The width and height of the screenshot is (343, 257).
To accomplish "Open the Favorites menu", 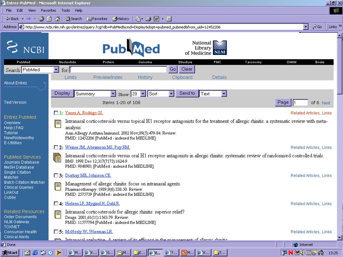I will tap(48, 10).
